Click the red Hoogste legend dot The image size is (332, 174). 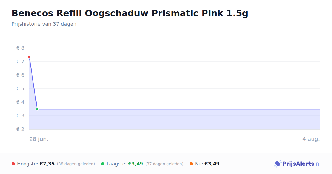pyautogui.click(x=13, y=164)
